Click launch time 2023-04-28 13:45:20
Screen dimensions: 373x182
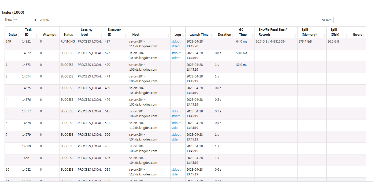coord(195,44)
